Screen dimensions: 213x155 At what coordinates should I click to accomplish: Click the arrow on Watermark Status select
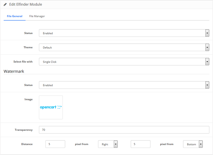(207, 85)
